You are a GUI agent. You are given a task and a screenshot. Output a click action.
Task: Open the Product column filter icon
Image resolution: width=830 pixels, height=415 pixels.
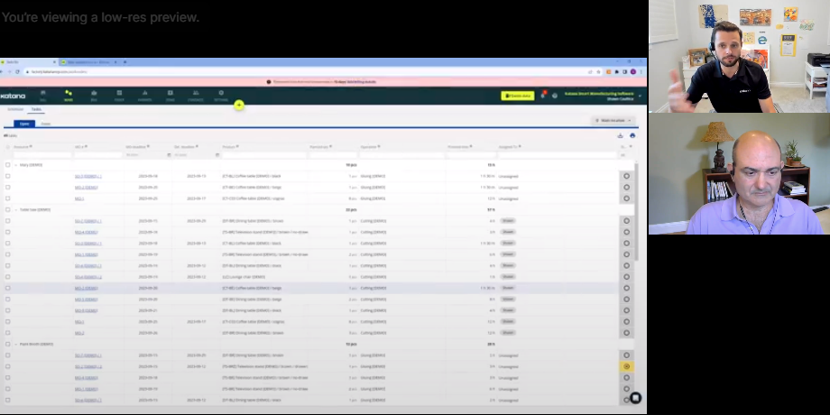[x=237, y=147]
